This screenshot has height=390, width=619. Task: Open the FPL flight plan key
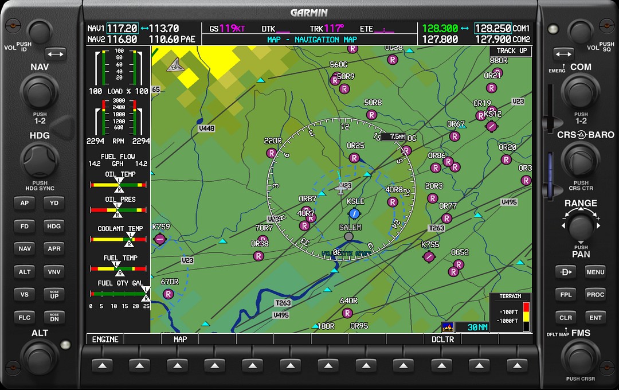pyautogui.click(x=566, y=294)
